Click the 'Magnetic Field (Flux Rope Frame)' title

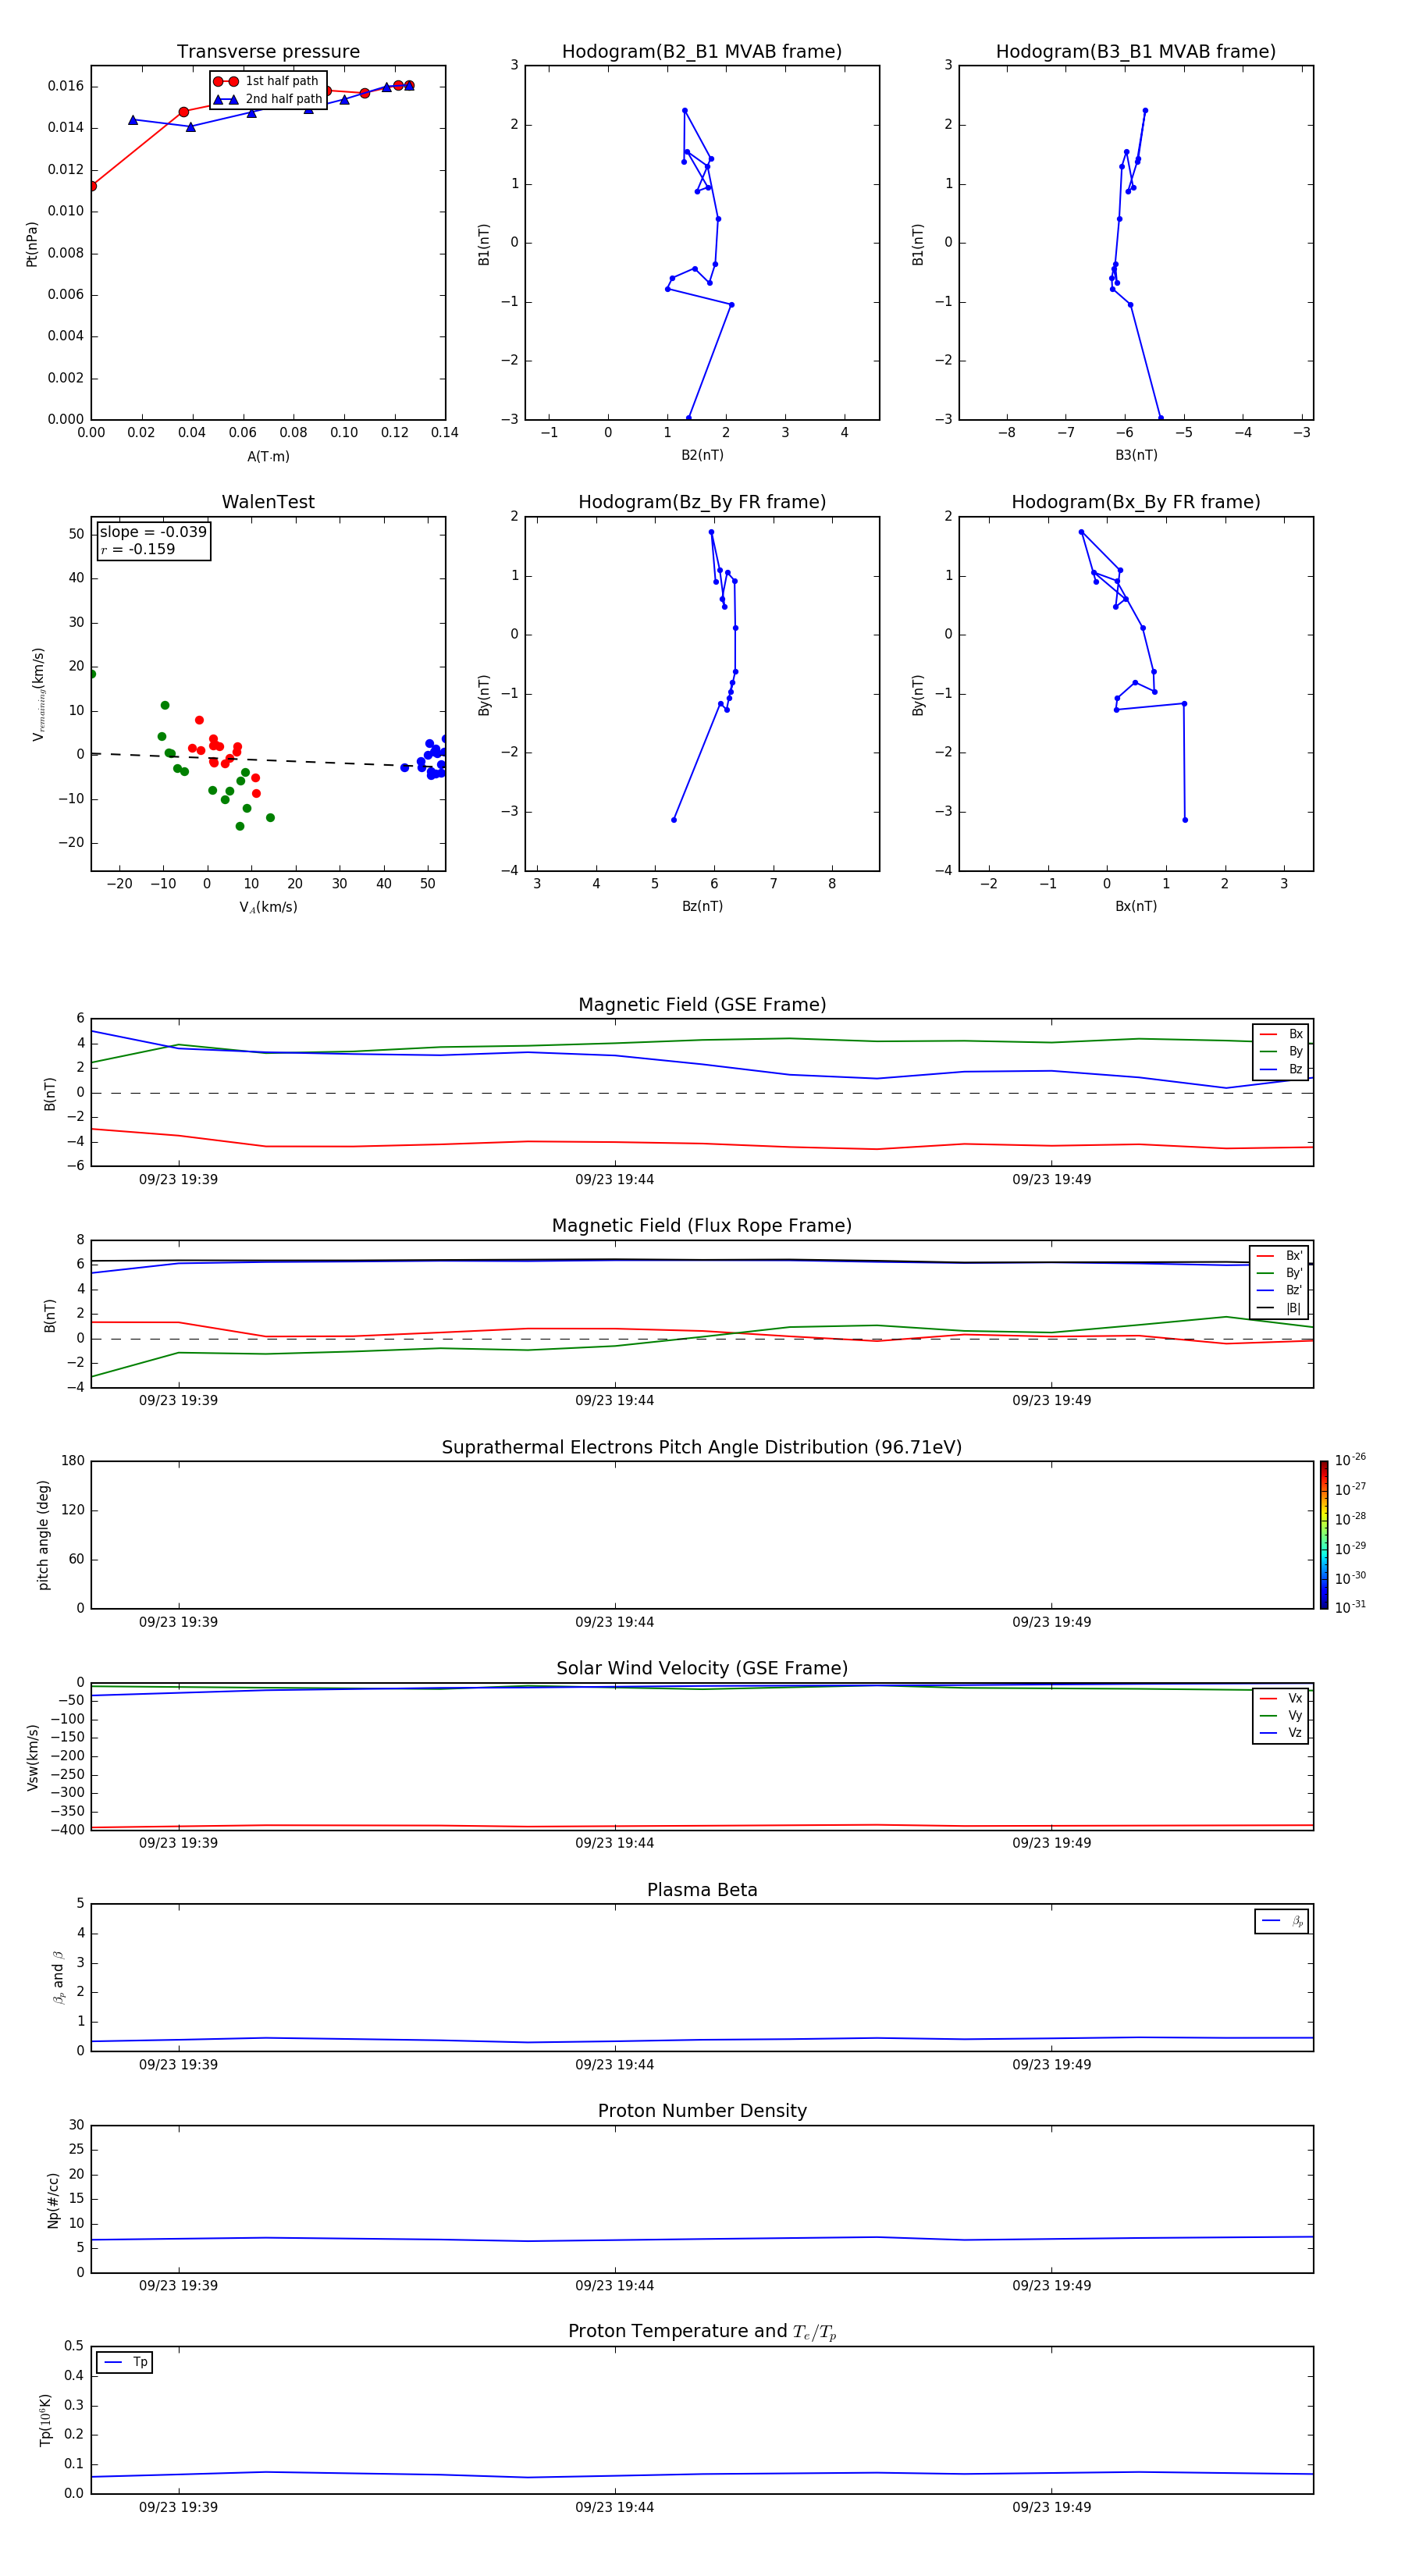click(702, 1226)
